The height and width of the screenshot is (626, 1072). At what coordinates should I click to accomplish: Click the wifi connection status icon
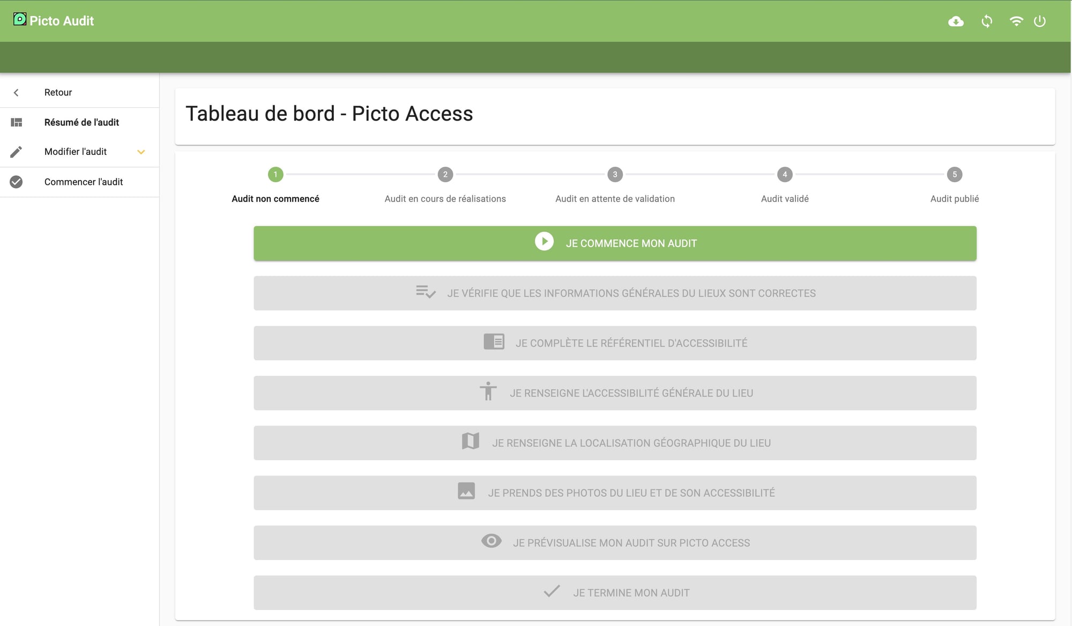click(1016, 21)
